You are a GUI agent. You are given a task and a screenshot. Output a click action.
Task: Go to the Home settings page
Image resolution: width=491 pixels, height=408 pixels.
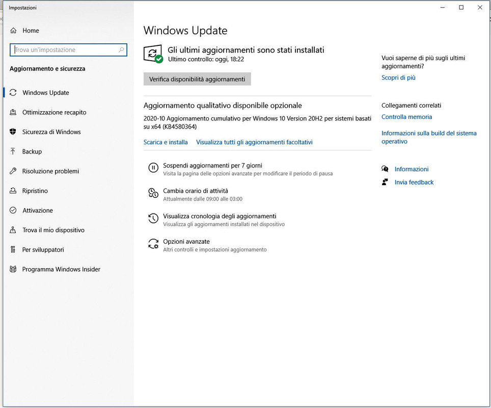[68, 31]
